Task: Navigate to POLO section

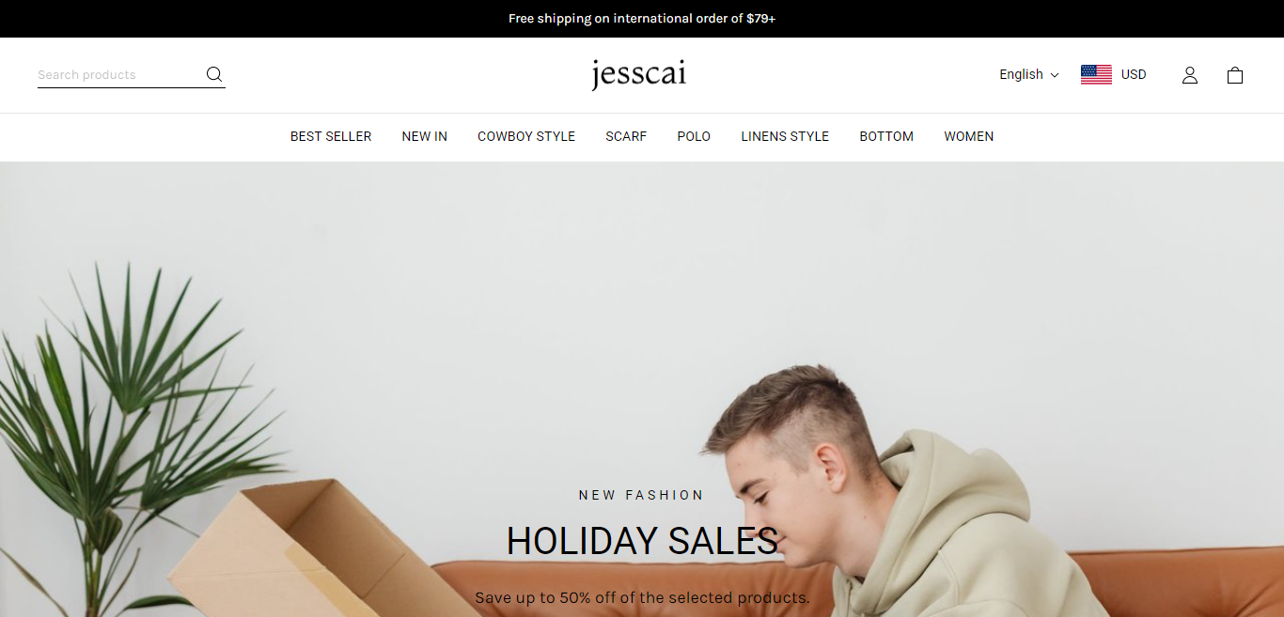Action: coord(694,136)
